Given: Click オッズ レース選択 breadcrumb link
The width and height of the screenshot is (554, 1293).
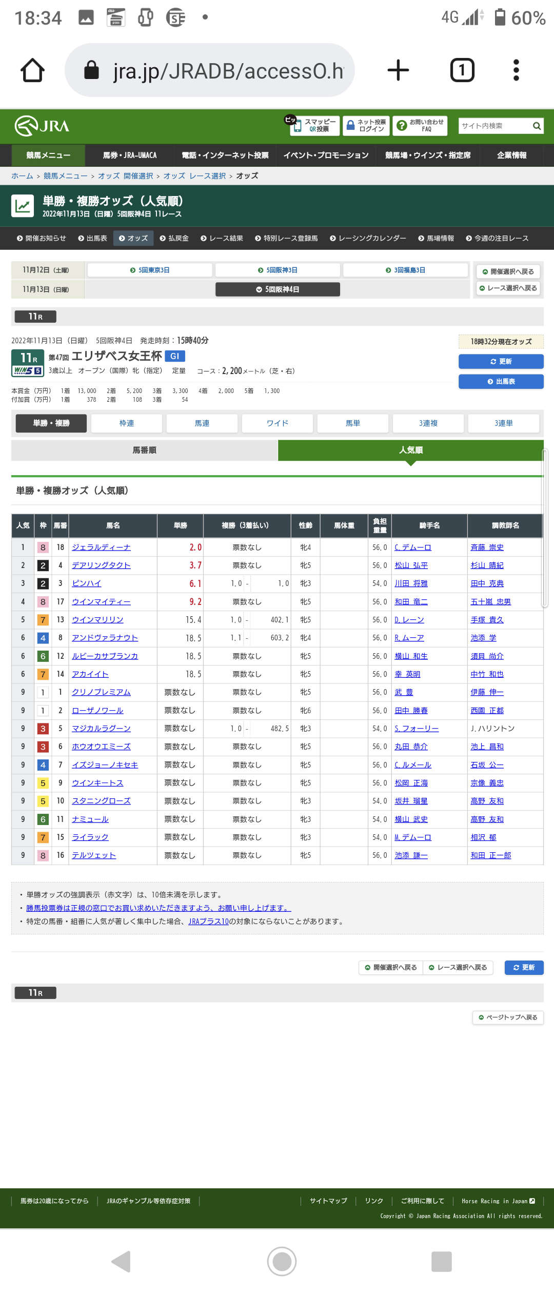Looking at the screenshot, I should (x=194, y=176).
